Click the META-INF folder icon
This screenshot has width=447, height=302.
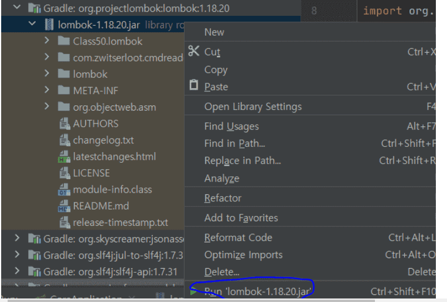[x=64, y=91]
